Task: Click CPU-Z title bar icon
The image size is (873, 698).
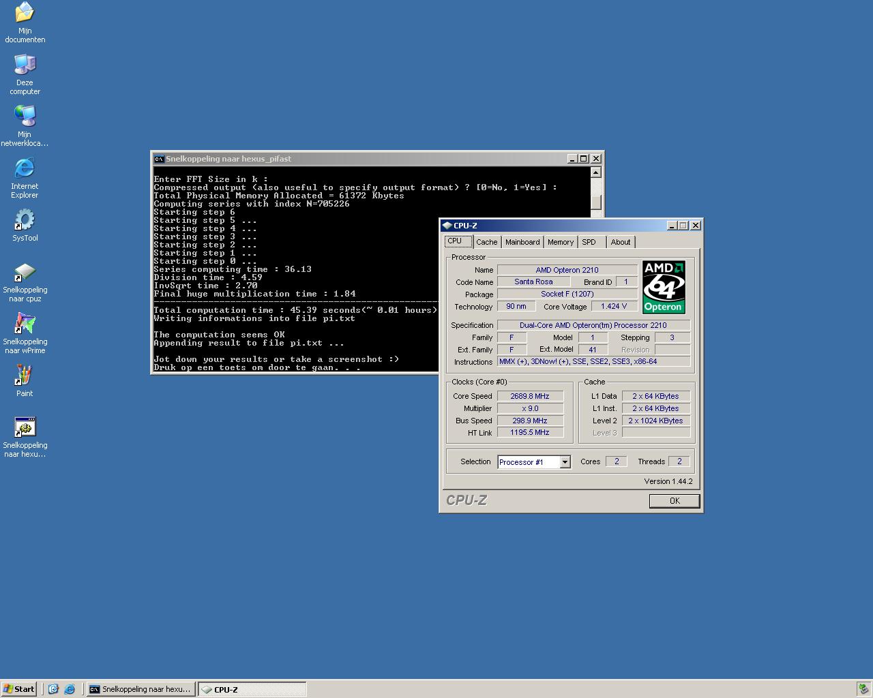Action: pos(447,226)
